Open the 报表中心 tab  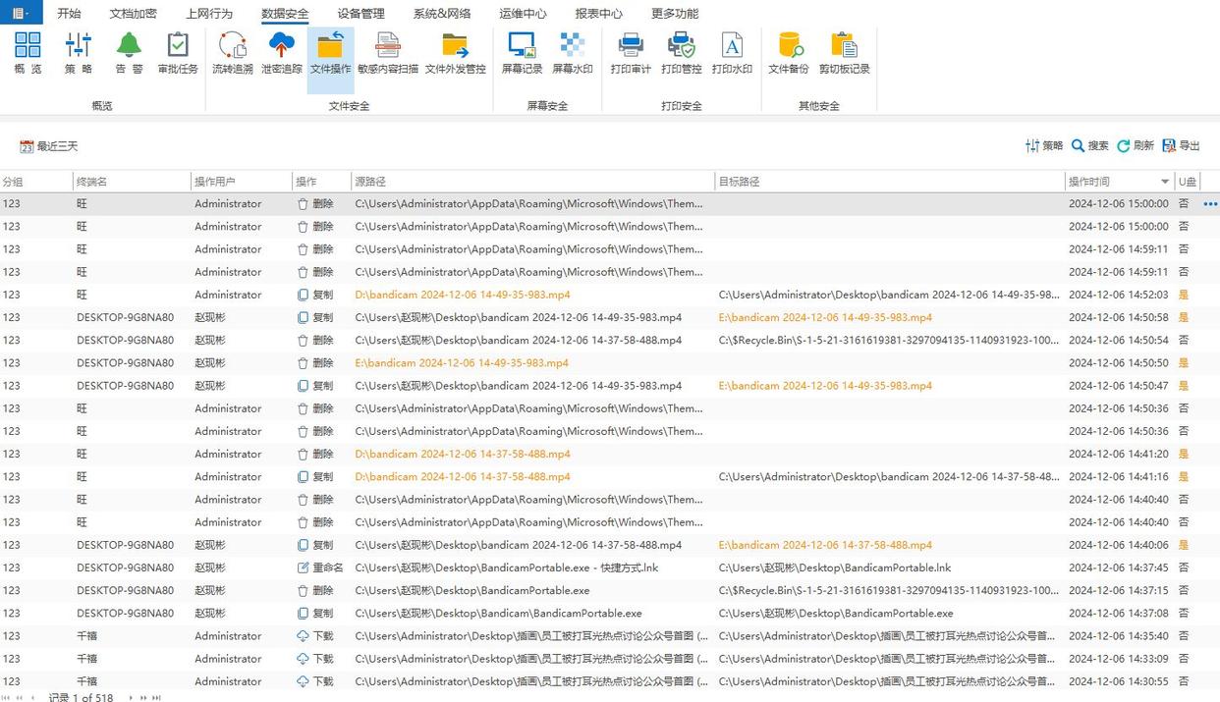click(598, 14)
